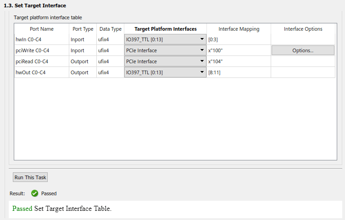This screenshot has height=220, width=345.
Task: Edit pciRead mapping x"104" field
Action: [x=239, y=61]
